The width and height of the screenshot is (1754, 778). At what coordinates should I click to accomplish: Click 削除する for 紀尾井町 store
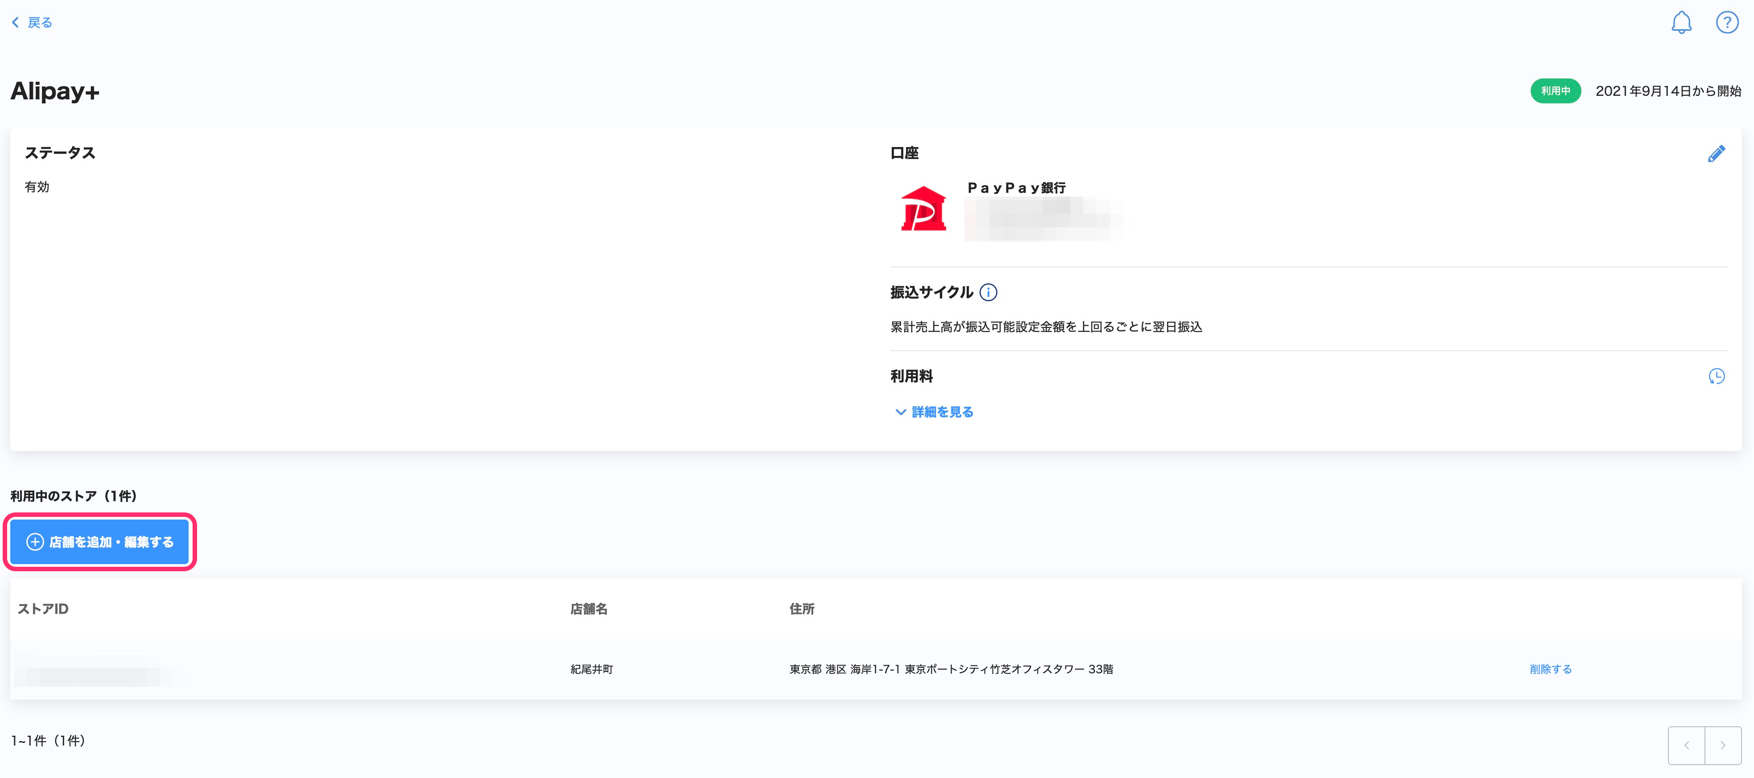(1550, 669)
